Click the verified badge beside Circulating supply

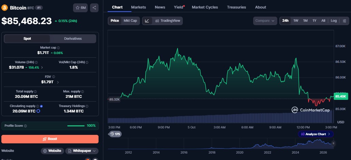pos(41,106)
